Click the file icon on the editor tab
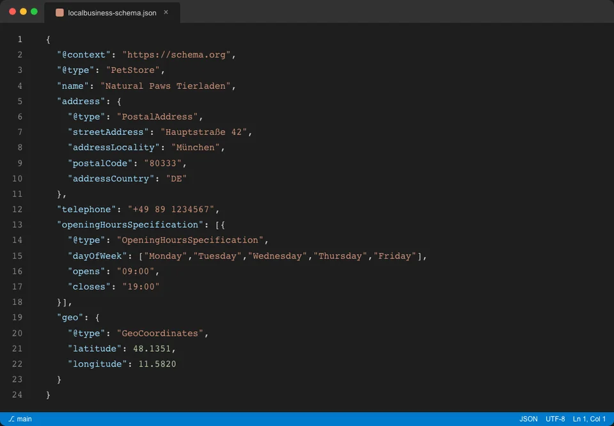Viewport: 614px width, 426px height. 59,12
